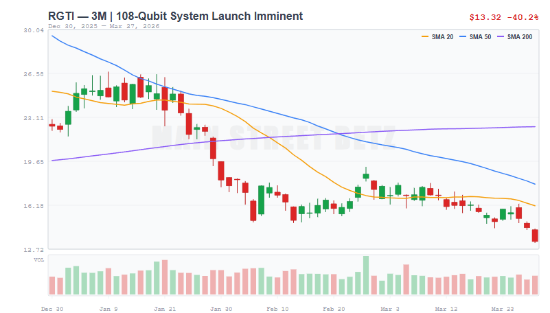Click the blue SMA 50 legend line swatch
550x313 pixels.
pos(463,37)
